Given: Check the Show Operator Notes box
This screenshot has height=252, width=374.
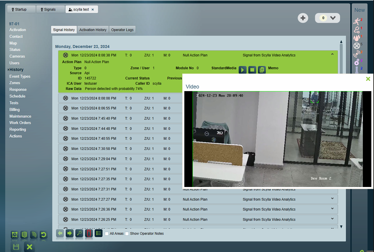Looking at the screenshot, I should [127, 234].
